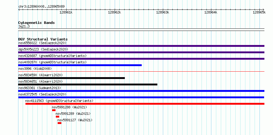
Task: Click the 128964k ruler tick label
Action: (x=211, y=12)
